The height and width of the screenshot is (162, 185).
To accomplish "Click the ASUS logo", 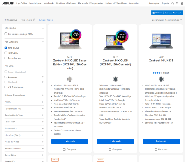I will pyautogui.click(x=8, y=3).
